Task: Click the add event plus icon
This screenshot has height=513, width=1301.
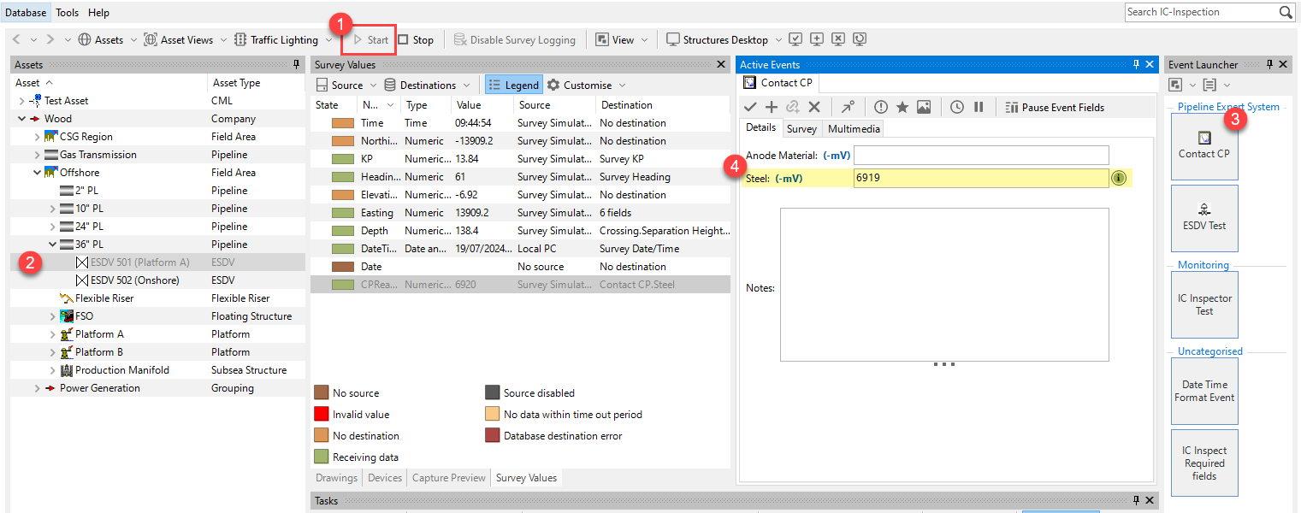Action: click(772, 107)
